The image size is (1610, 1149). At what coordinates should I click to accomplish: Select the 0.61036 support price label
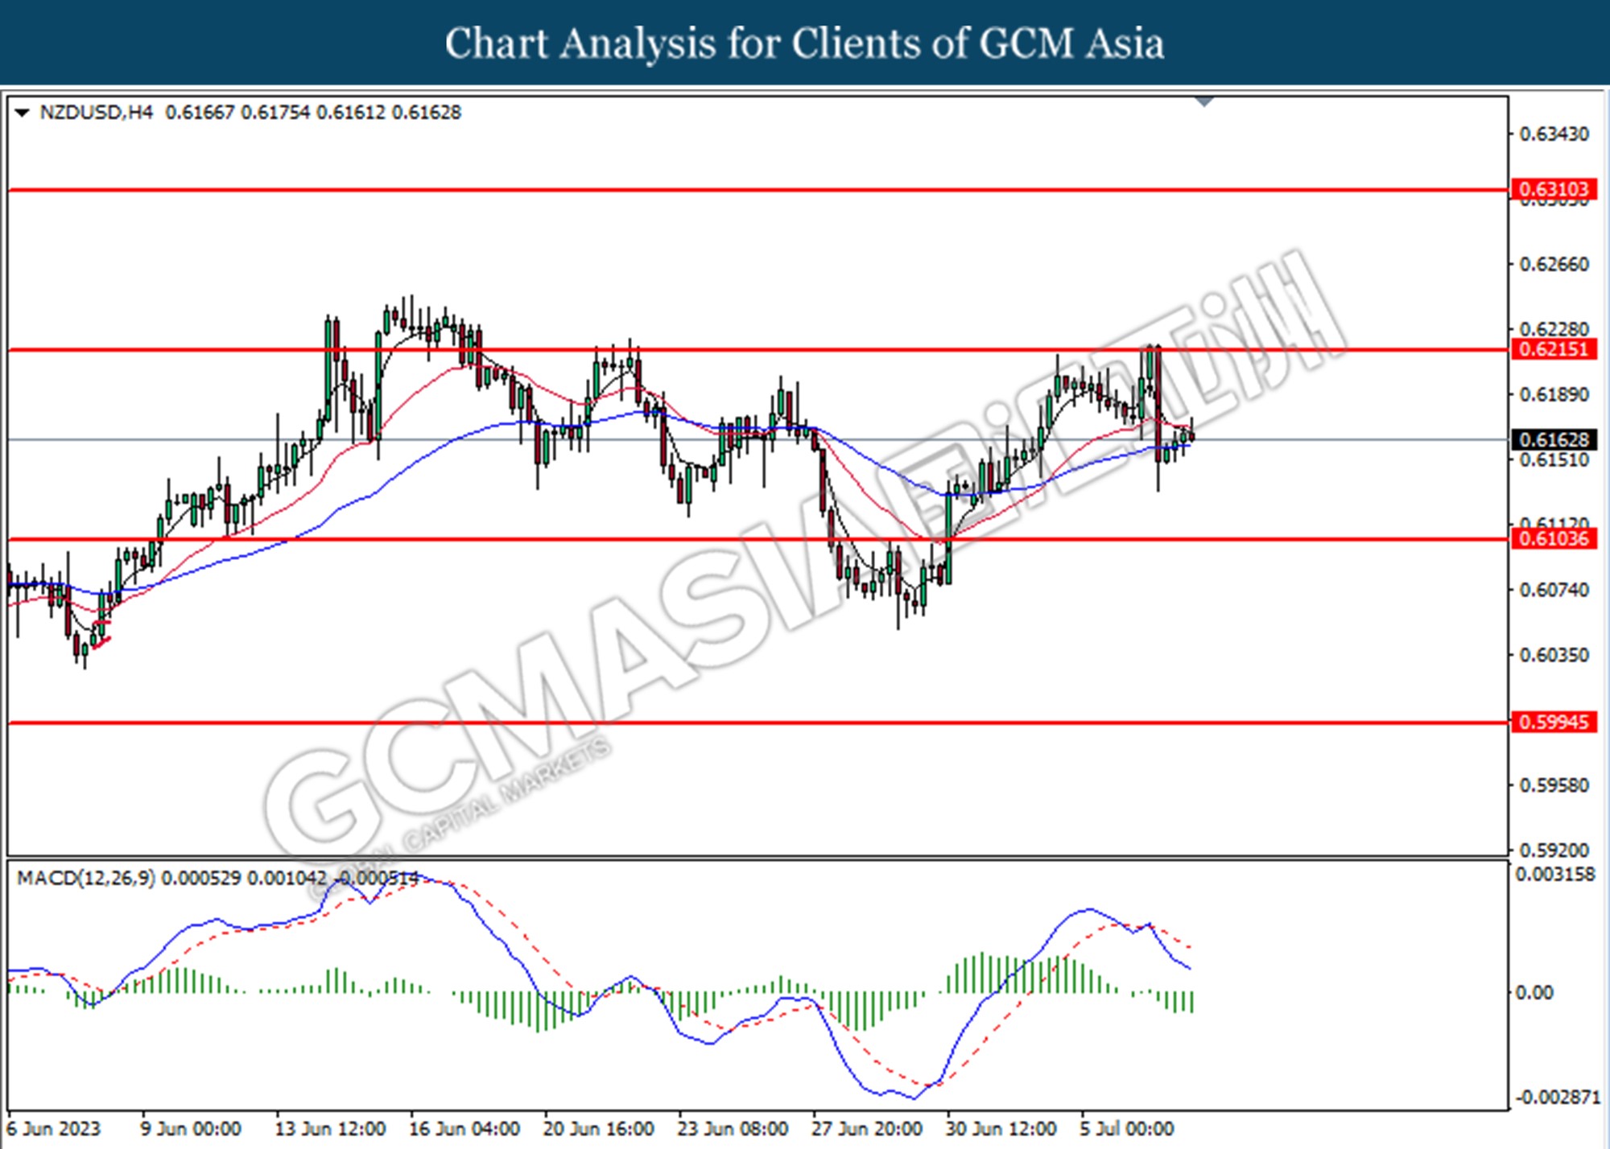(1554, 538)
